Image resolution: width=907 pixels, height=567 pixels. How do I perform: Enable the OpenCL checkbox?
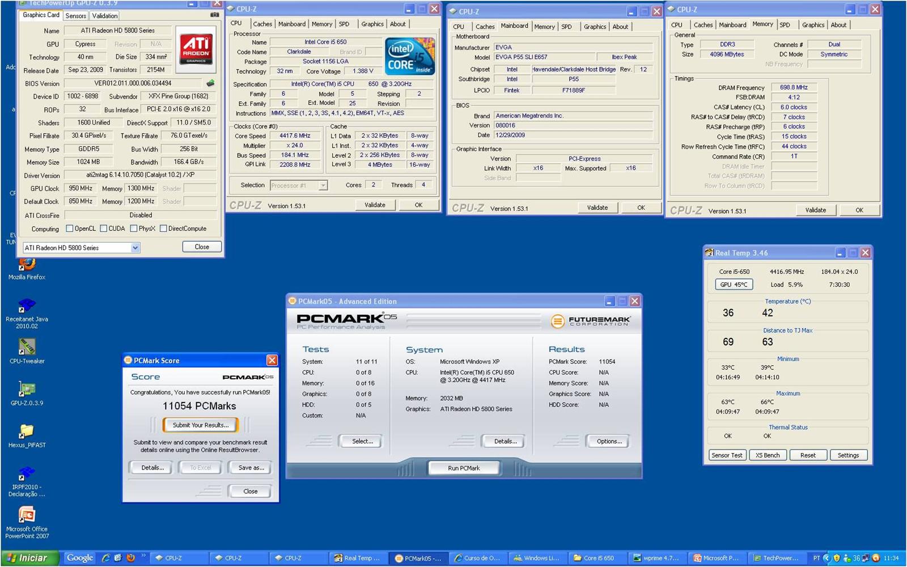(70, 229)
